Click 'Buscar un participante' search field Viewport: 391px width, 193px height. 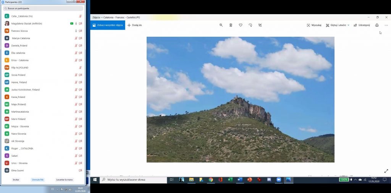coord(43,8)
